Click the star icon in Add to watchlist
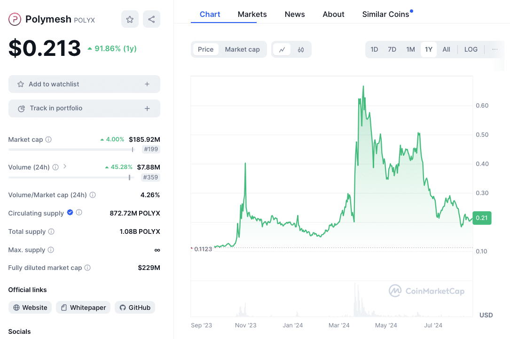This screenshot has width=510, height=339. (21, 84)
